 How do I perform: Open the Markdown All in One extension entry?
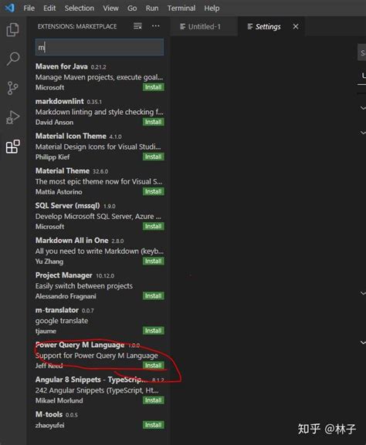point(100,251)
